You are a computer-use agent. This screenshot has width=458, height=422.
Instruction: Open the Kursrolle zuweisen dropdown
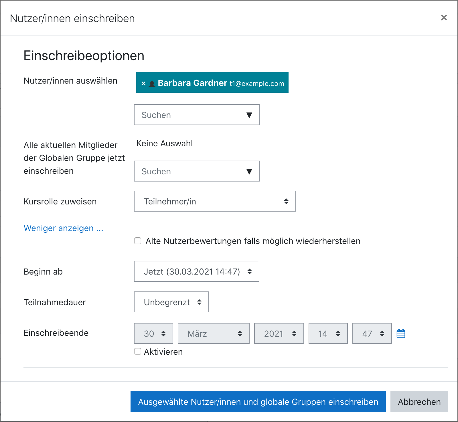pyautogui.click(x=215, y=201)
